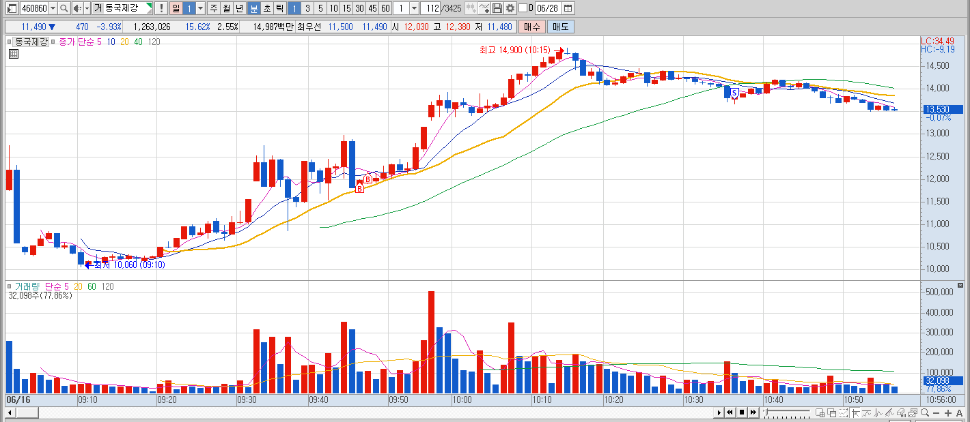This screenshot has width=970, height=422.
Task: Click the eraser icon in the bottom toolbar
Action: coord(902,413)
